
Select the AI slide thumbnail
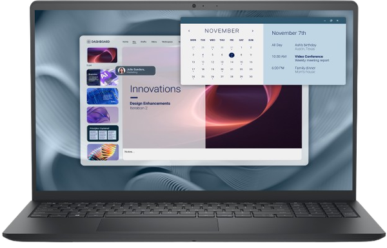(103, 78)
